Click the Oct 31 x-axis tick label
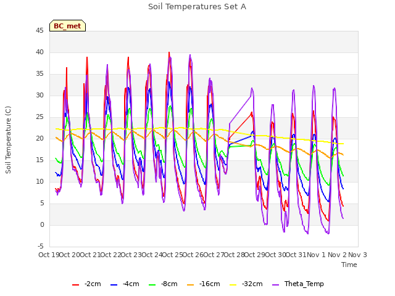Image resolution: width=395 pixels, height=296 pixels. 296,255
